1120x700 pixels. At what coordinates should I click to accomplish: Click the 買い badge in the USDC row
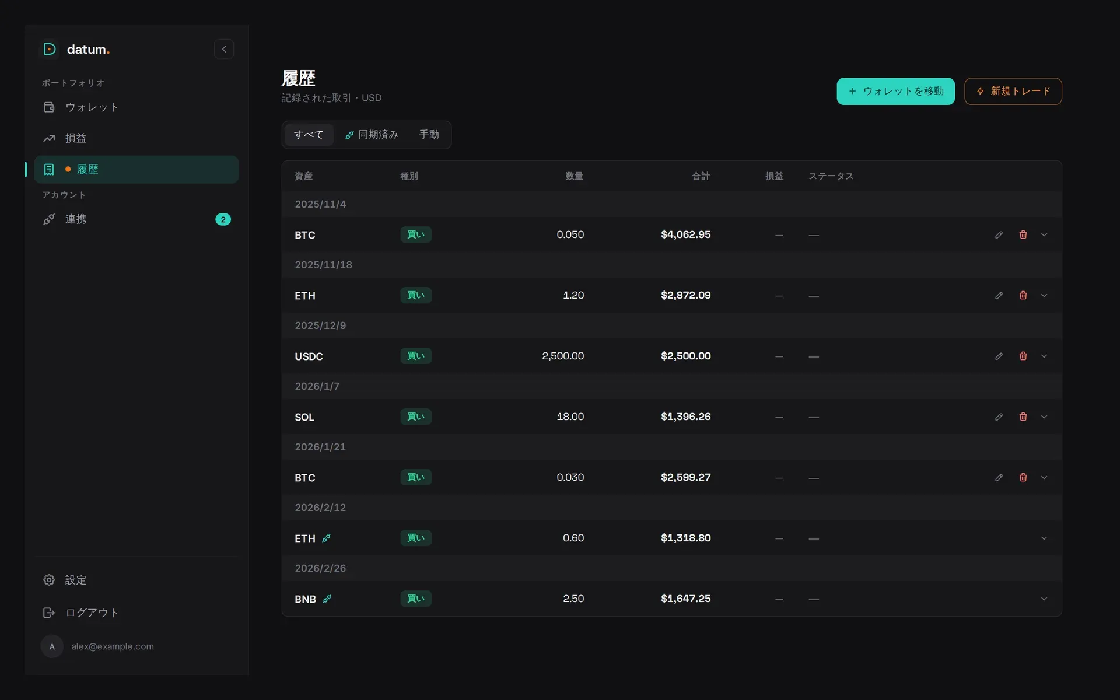pos(416,356)
